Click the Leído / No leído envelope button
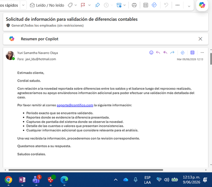 tap(47, 5)
